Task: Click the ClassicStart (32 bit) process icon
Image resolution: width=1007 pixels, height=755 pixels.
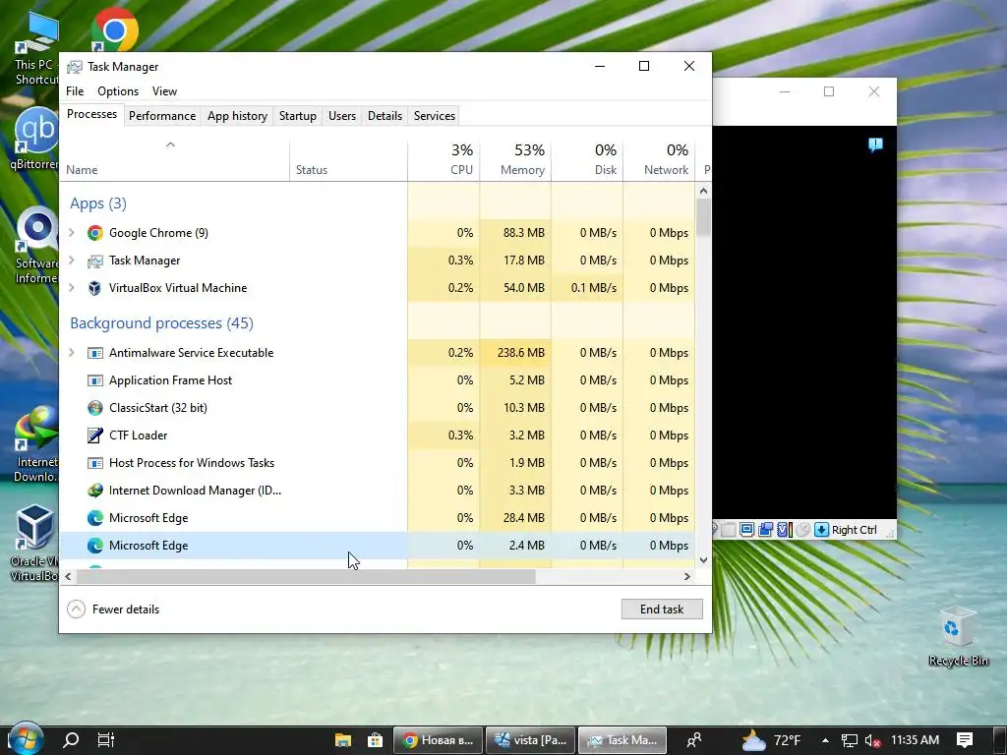Action: click(95, 408)
